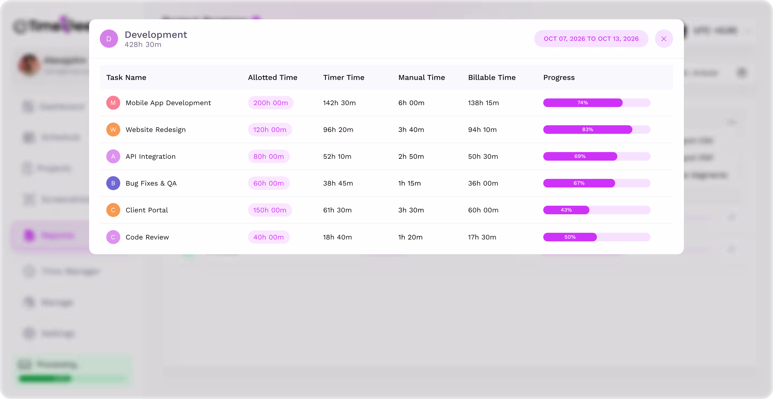Viewport: 773px width, 399px height.
Task: Click the user profile photo in background sidebar
Action: pyautogui.click(x=29, y=64)
